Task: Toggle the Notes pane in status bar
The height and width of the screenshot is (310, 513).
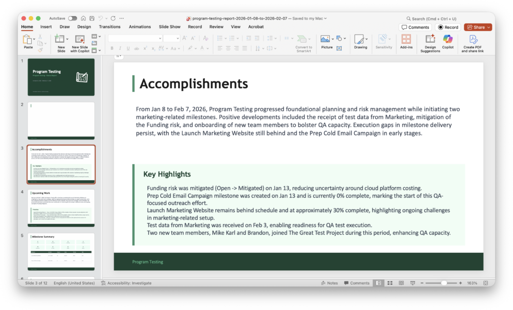Action: point(329,283)
